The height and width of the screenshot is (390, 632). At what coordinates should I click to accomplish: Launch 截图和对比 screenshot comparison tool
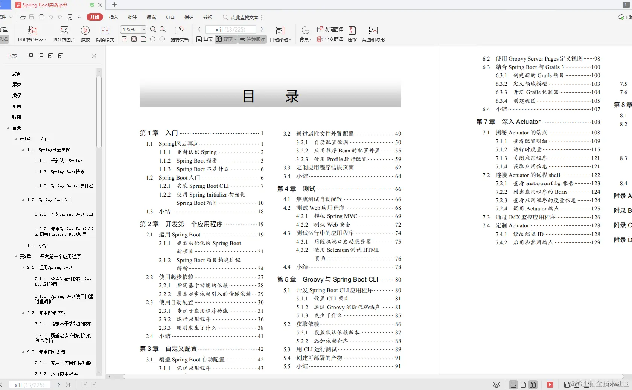click(x=373, y=34)
